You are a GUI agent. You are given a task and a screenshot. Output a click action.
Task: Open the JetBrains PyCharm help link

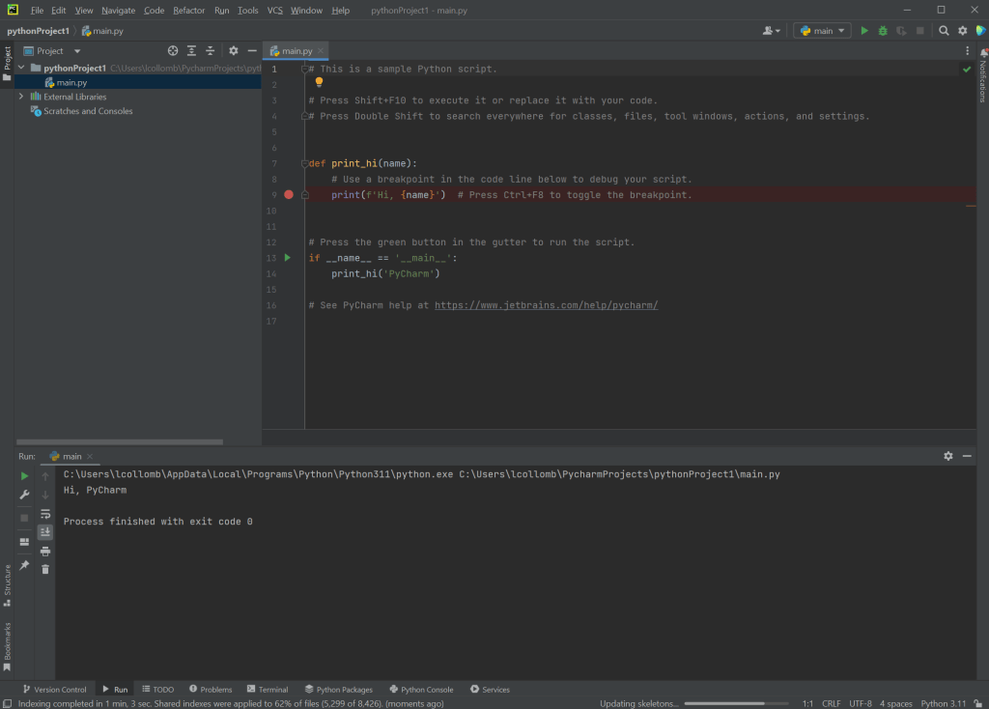[x=546, y=305]
